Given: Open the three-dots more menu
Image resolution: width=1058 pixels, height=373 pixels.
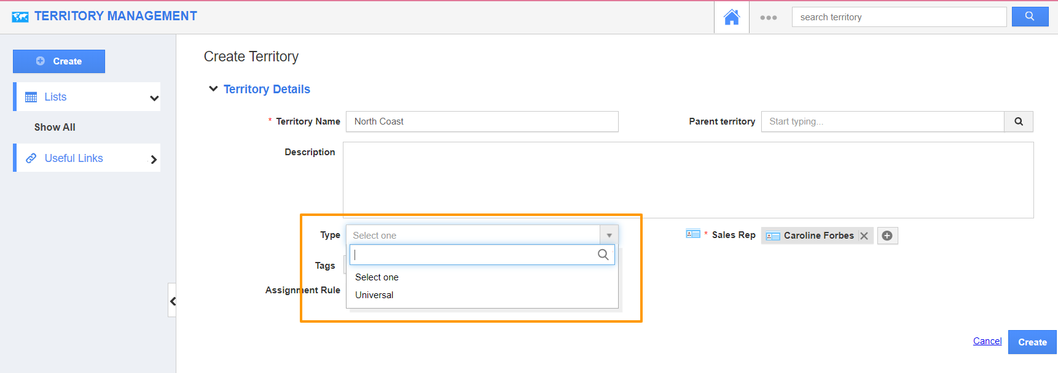Looking at the screenshot, I should click(768, 18).
